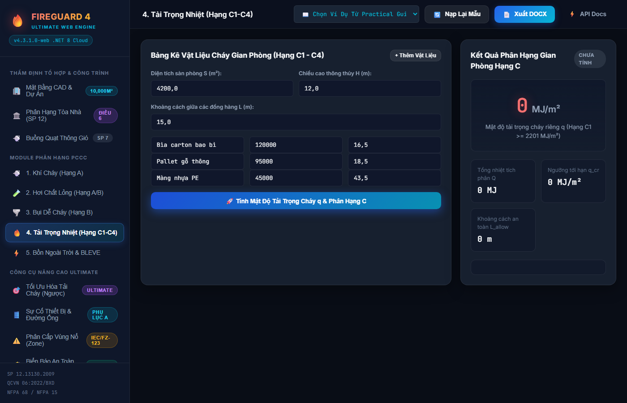Edit material name Màng nhựa PE
The width and height of the screenshot is (627, 403).
[x=198, y=178]
